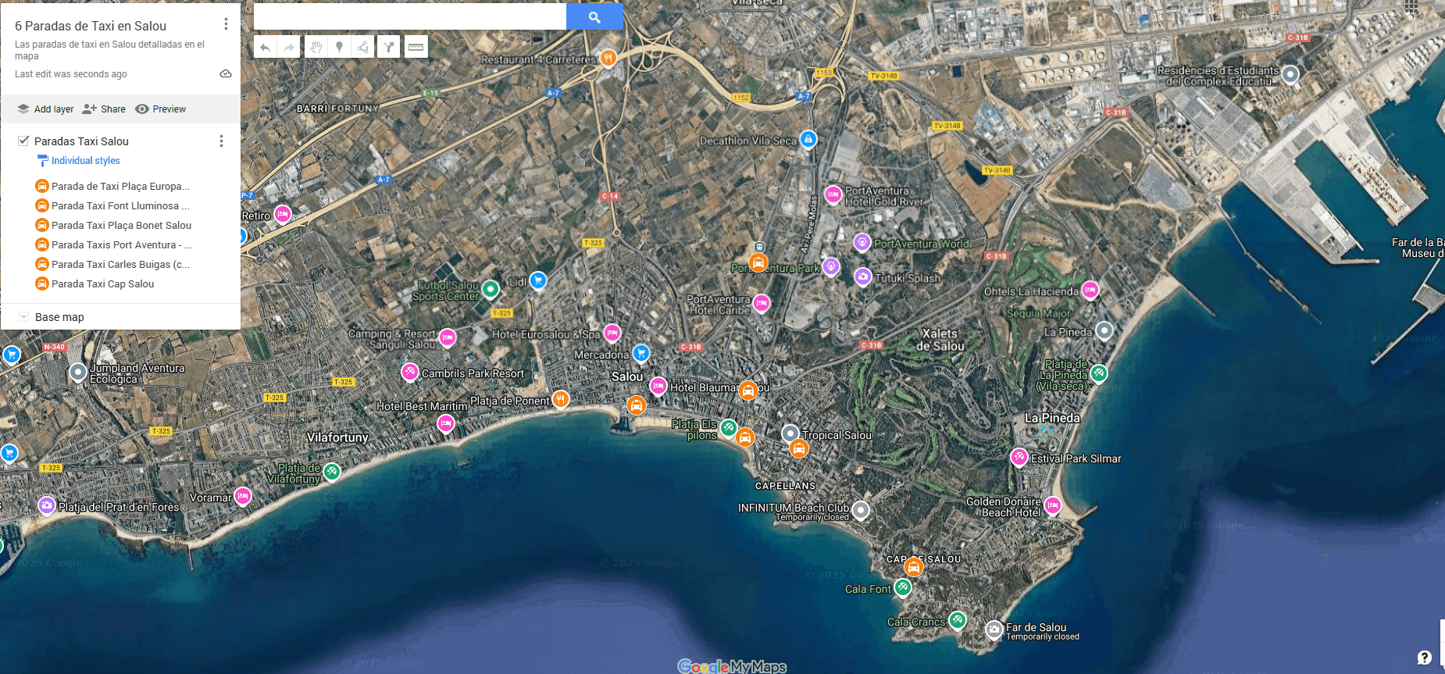
Task: Click the help question mark icon
Action: tap(1425, 657)
